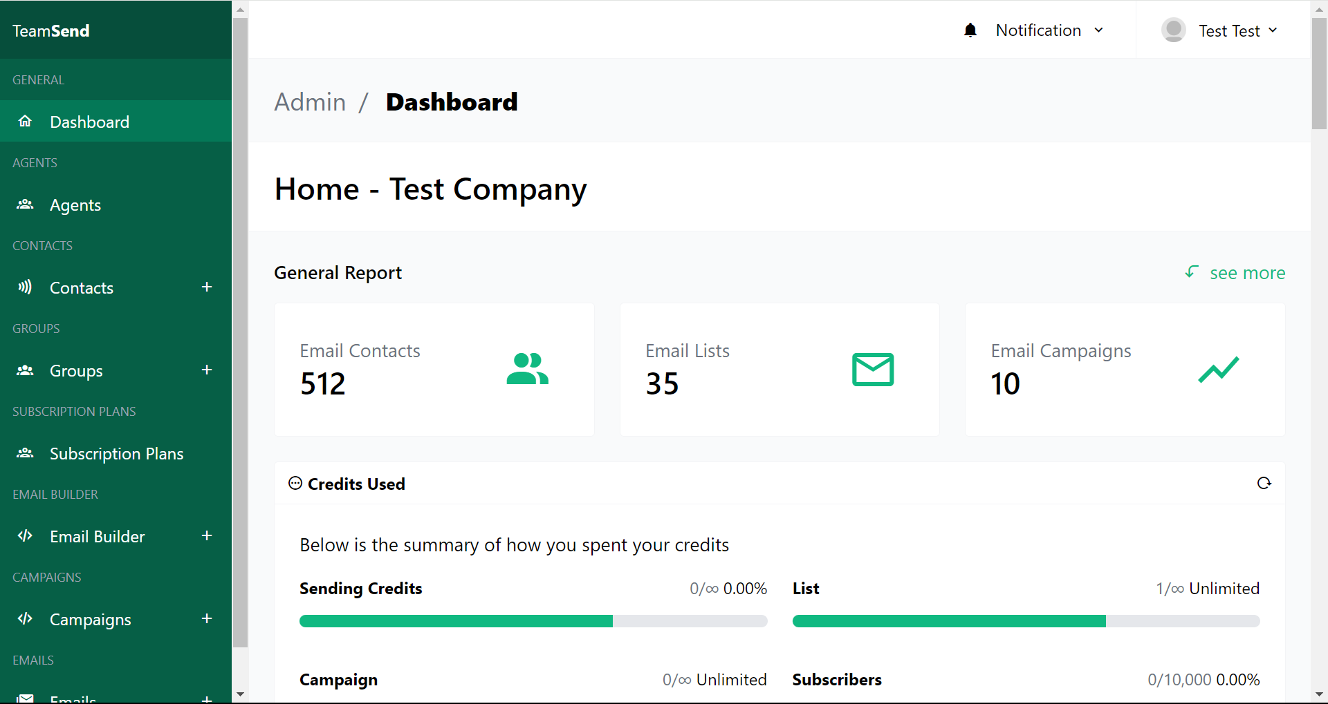Select the Email Campaigns 10 value
Viewport: 1328px width, 704px height.
(1006, 384)
